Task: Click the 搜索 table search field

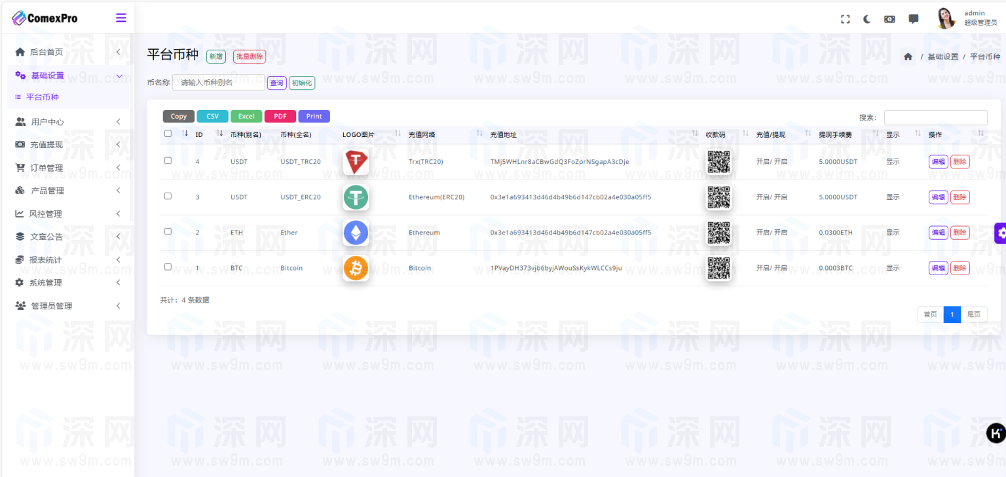Action: tap(935, 117)
